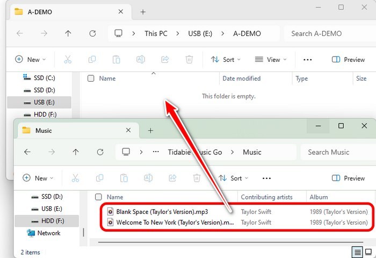The width and height of the screenshot is (376, 258).
Task: Toggle select-all checkbox in A-DEMO Name header
Action: [91, 78]
